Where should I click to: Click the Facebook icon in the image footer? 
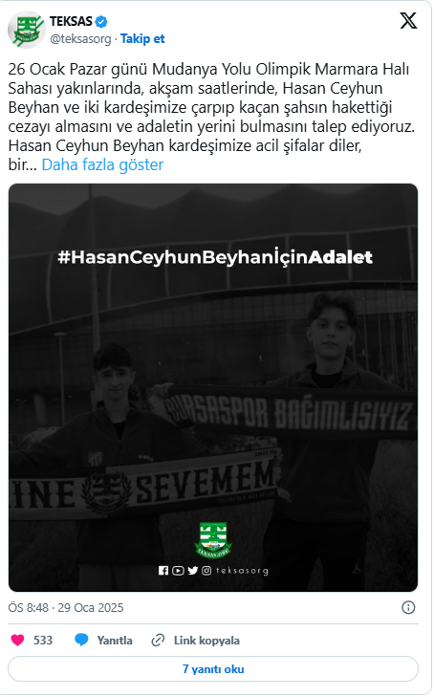pyautogui.click(x=163, y=570)
